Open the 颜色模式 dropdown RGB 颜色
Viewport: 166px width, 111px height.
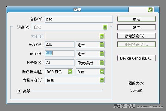[59, 72]
